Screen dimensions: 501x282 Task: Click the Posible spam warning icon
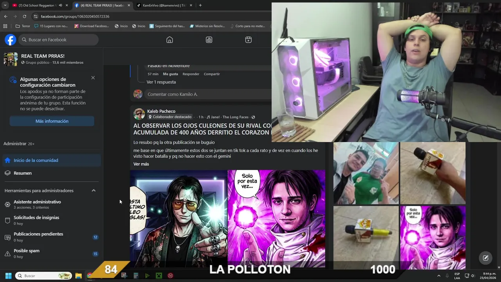click(x=7, y=254)
